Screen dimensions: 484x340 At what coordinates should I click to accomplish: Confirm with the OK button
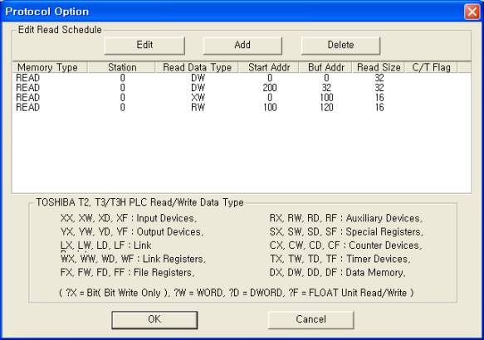154,319
